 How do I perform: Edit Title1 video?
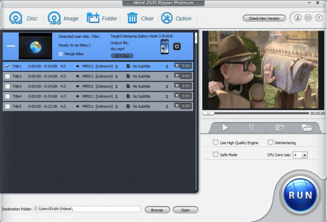[183, 66]
